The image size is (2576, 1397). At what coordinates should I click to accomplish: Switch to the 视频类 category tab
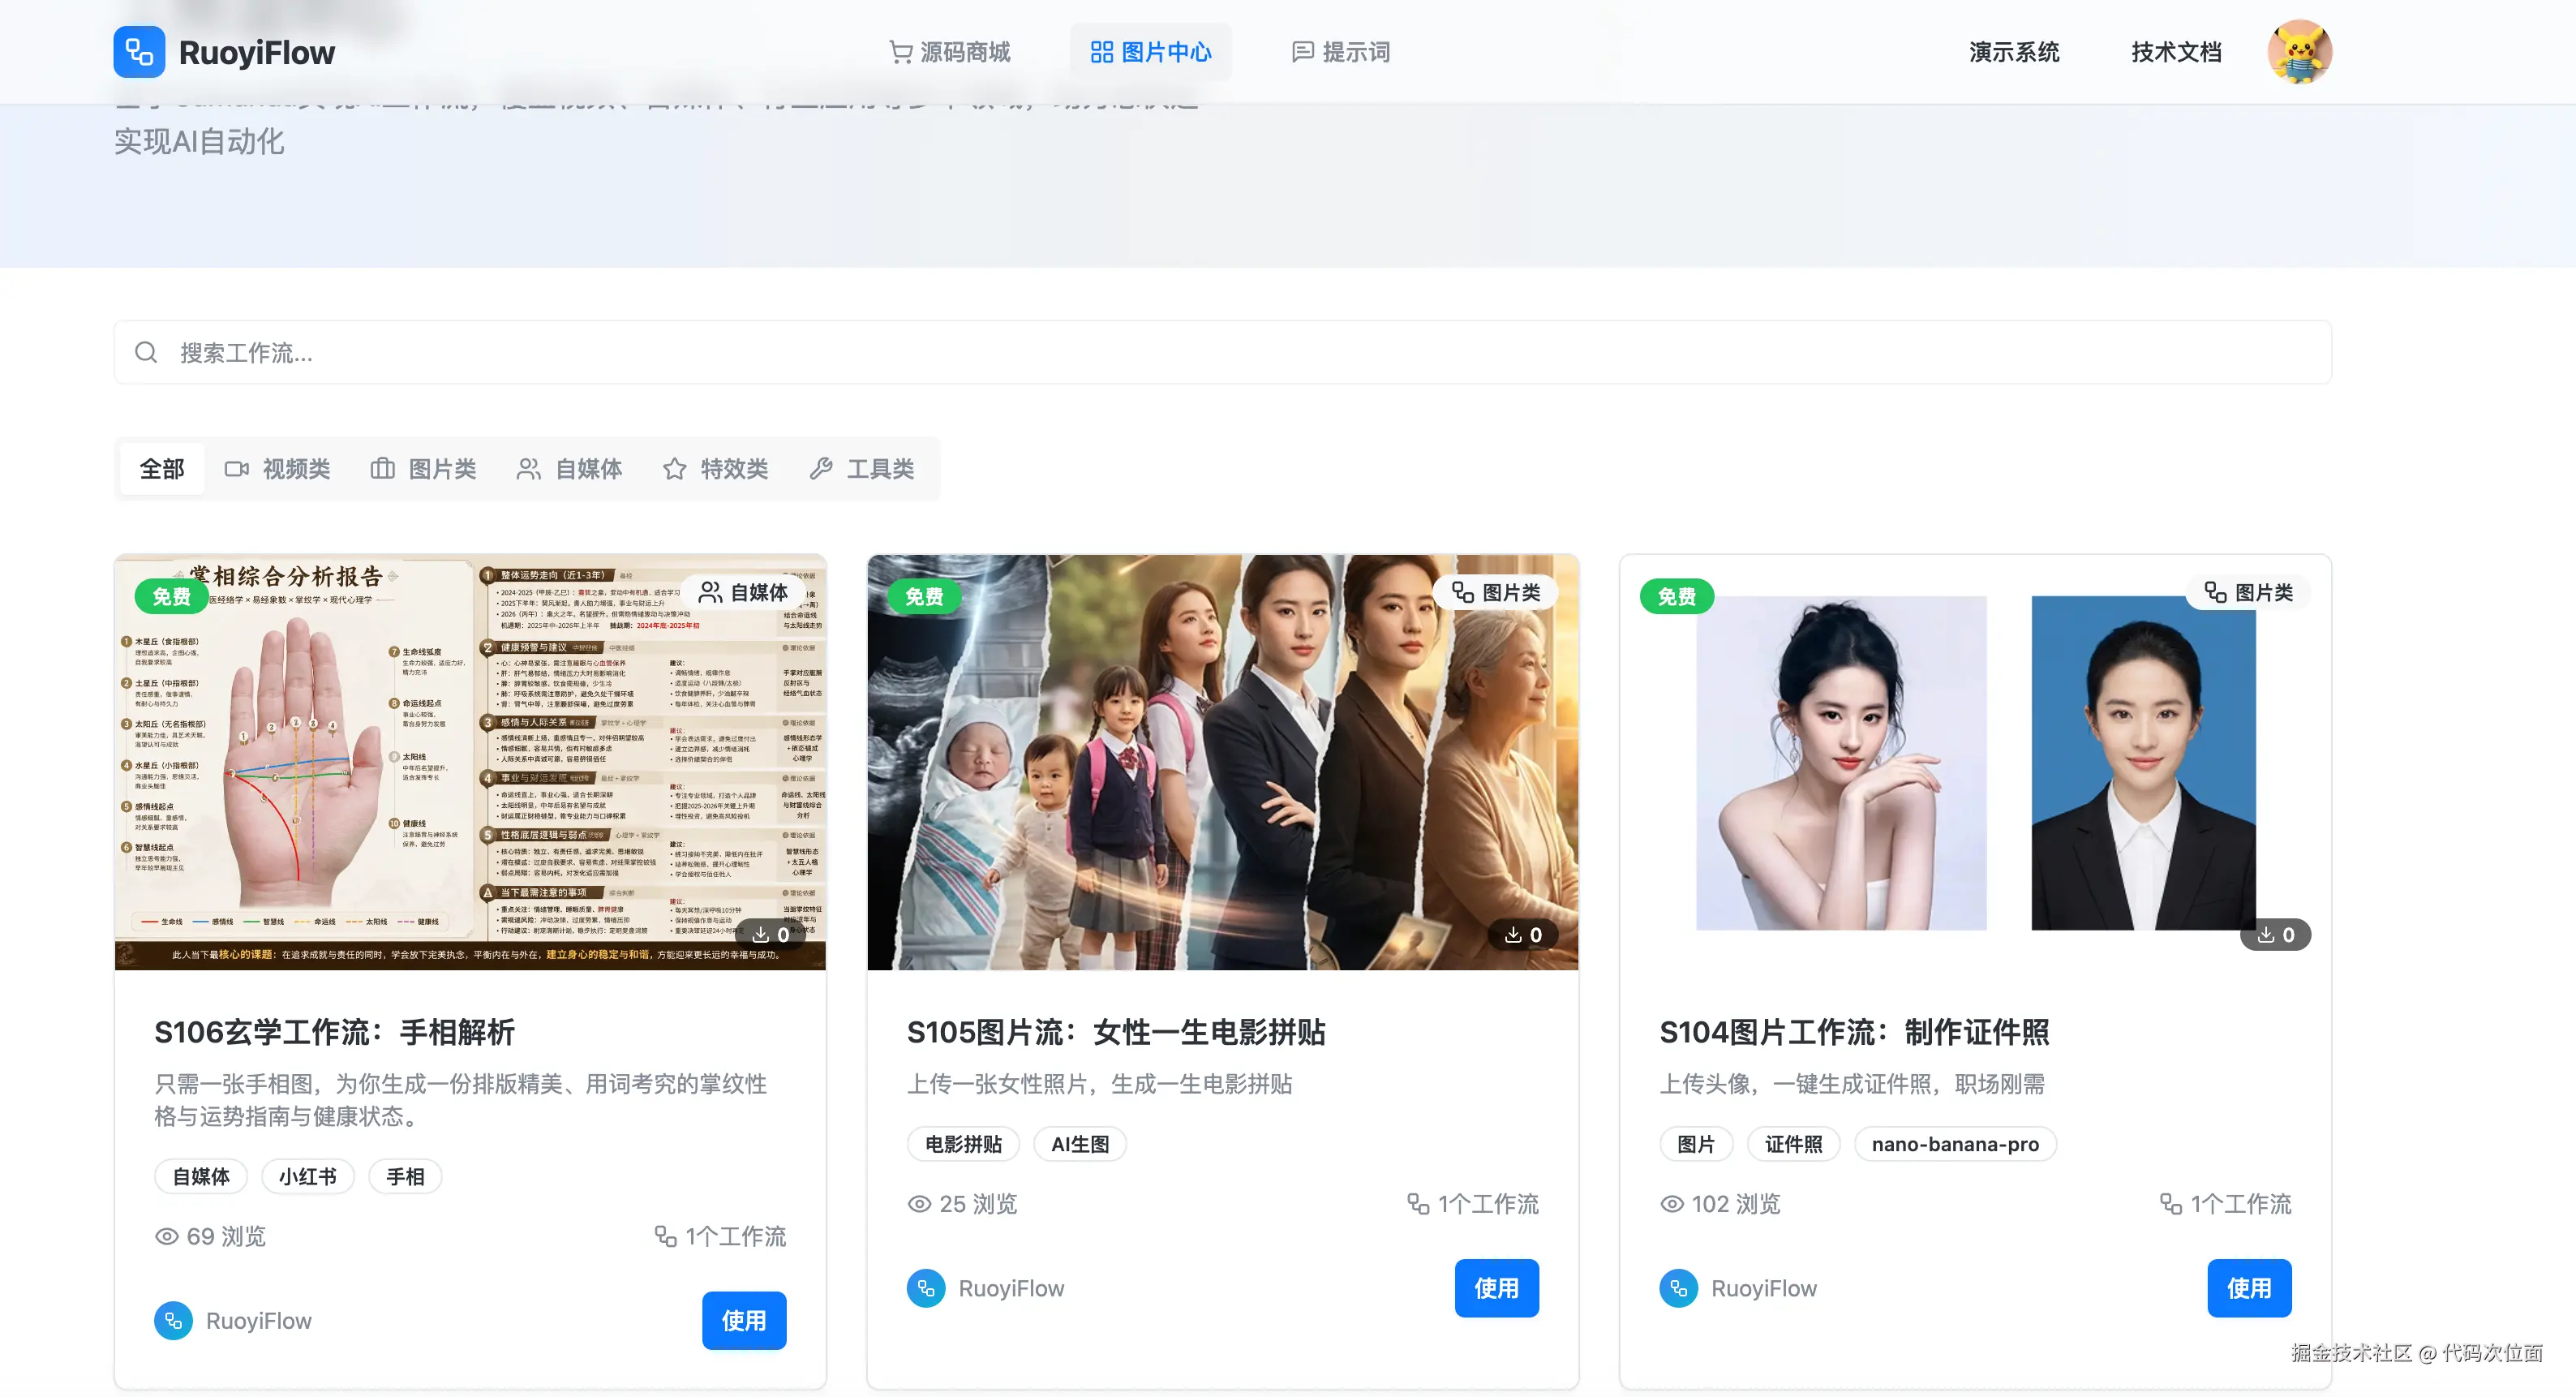click(x=277, y=468)
